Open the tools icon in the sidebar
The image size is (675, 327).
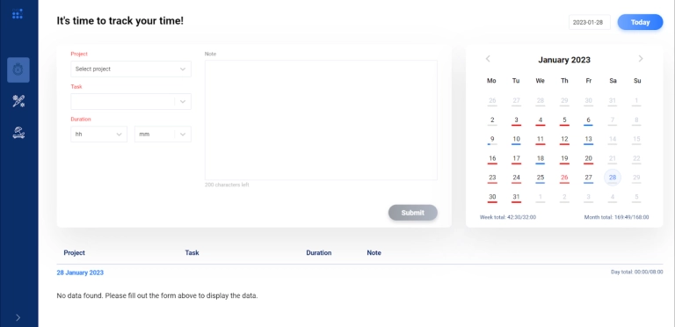(18, 102)
